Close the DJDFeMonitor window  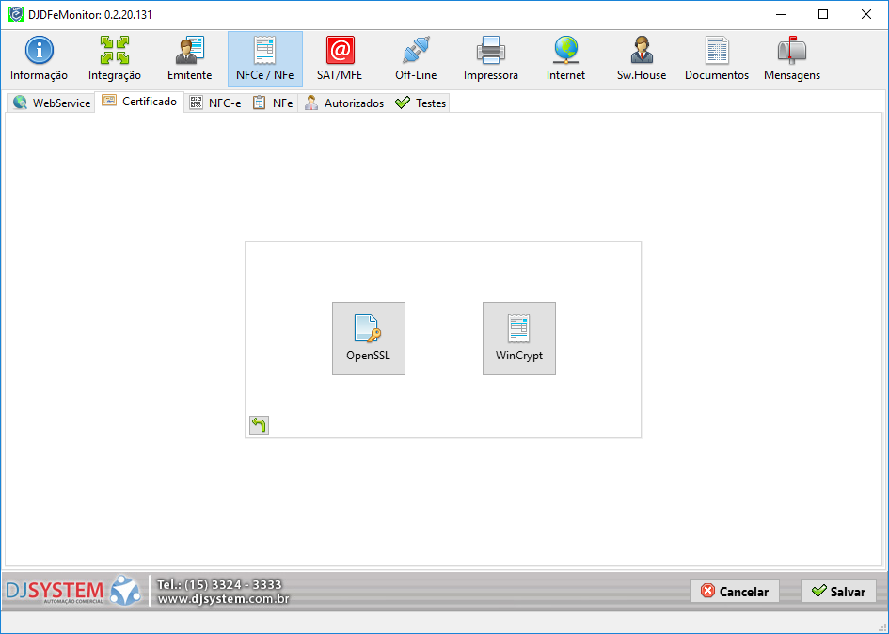[x=866, y=14]
